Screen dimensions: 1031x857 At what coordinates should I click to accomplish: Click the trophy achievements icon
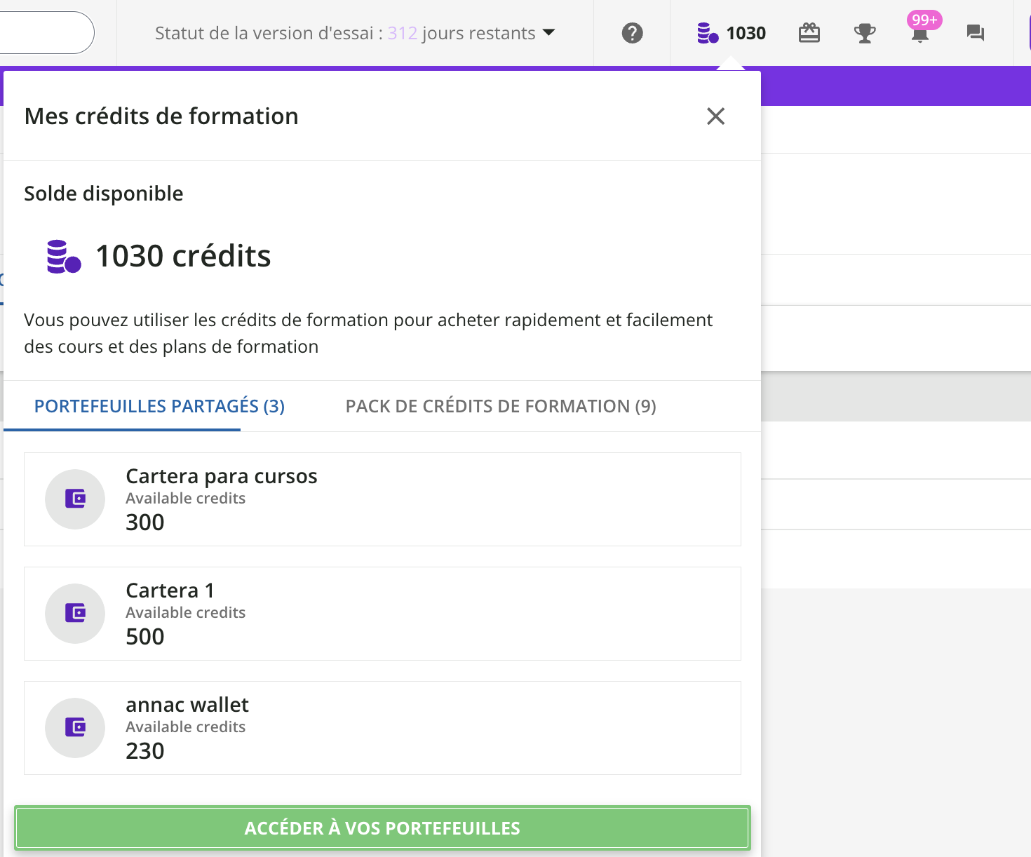(864, 33)
